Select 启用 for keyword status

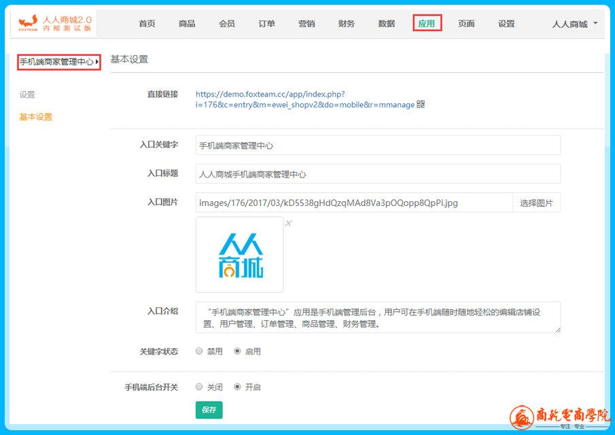[x=237, y=351]
